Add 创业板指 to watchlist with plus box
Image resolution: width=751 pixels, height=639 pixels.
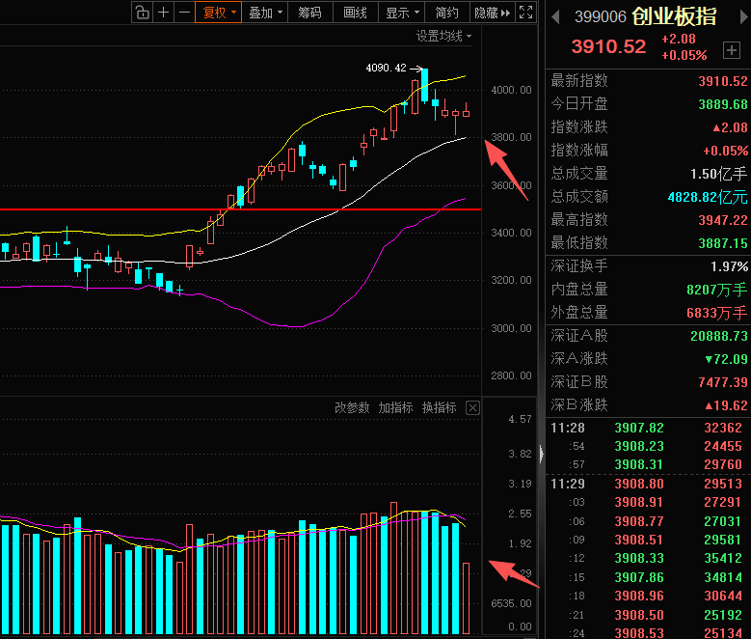(x=732, y=50)
